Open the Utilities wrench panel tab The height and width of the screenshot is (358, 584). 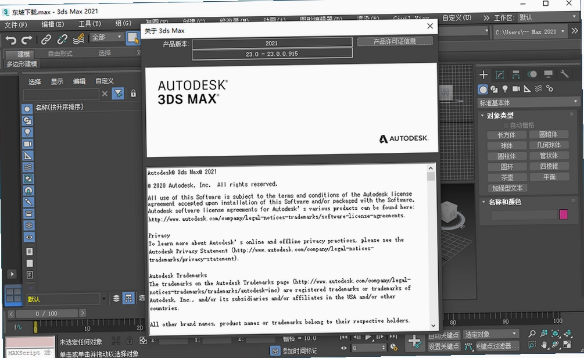[x=565, y=73]
